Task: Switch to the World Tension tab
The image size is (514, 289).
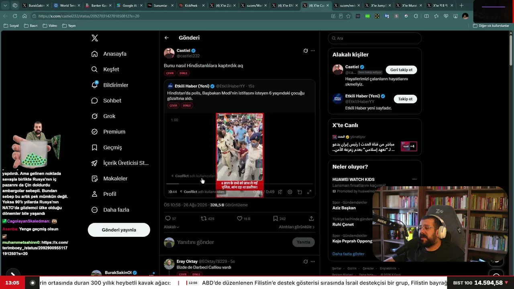Action: [67, 6]
